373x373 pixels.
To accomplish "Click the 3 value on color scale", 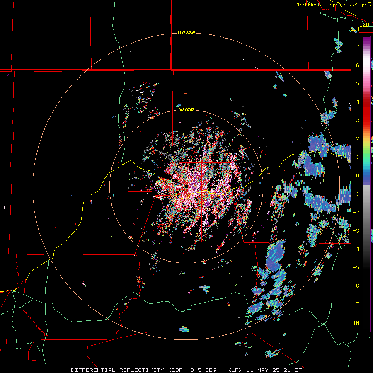I will [358, 120].
